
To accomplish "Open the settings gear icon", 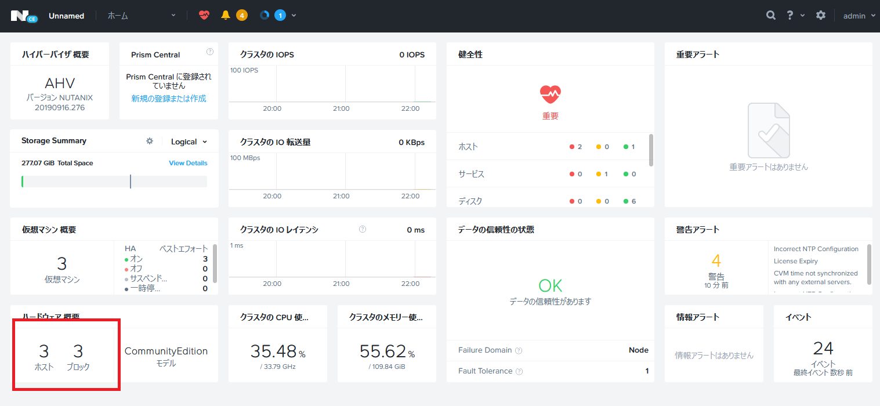I will [x=821, y=15].
